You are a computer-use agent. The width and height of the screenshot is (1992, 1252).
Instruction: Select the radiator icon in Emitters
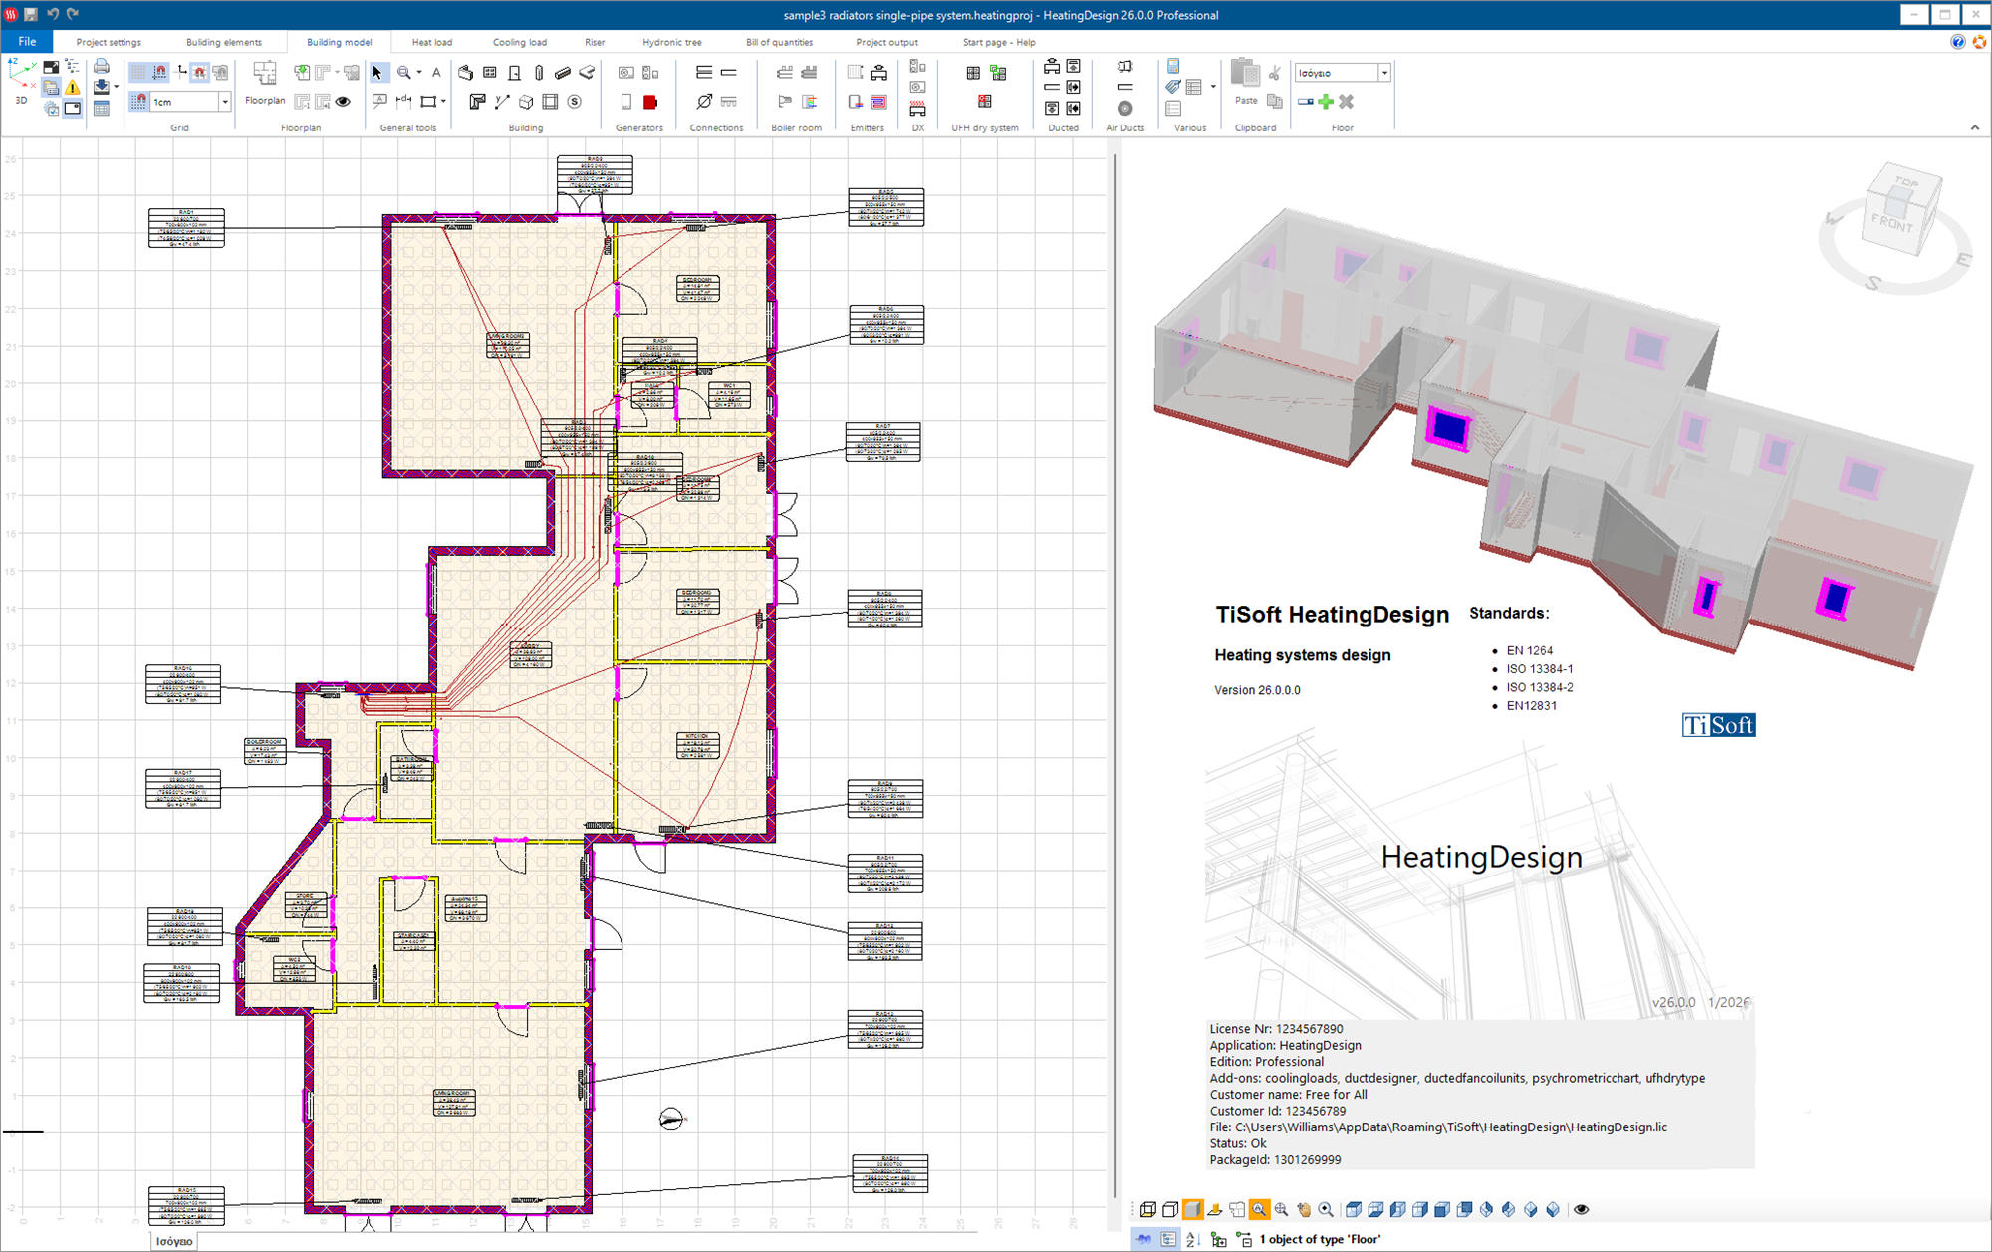pyautogui.click(x=855, y=72)
